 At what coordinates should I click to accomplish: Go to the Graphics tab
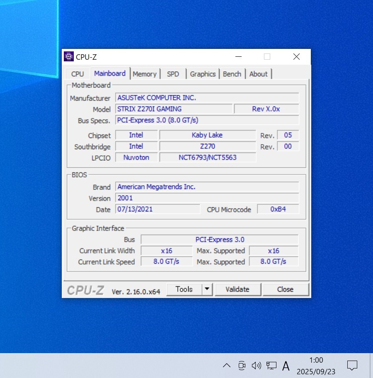(203, 74)
